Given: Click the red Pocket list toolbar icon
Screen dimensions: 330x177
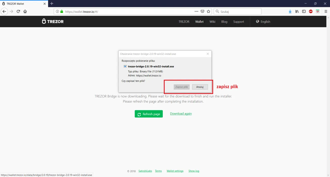Looking at the screenshot, I should (x=318, y=11).
